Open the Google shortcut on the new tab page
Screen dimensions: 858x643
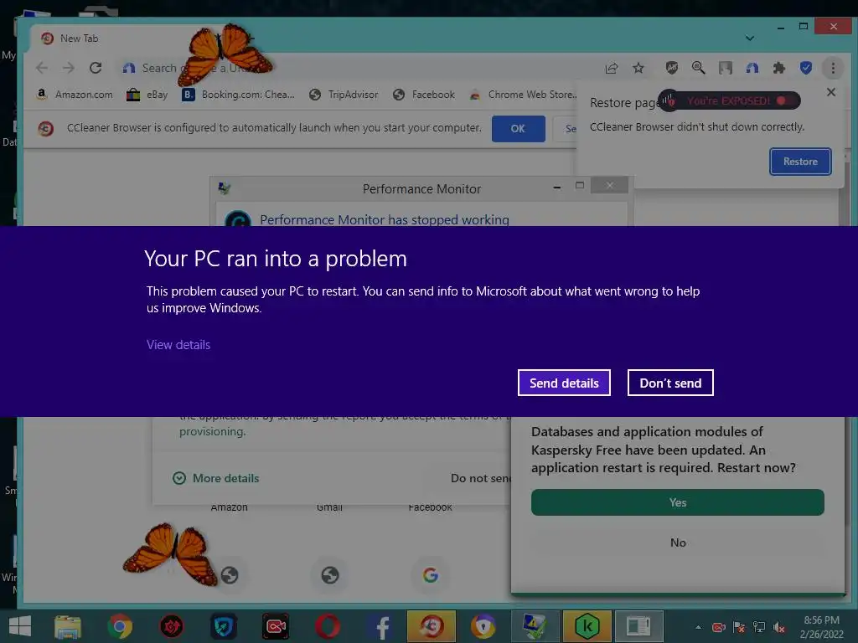pyautogui.click(x=430, y=575)
